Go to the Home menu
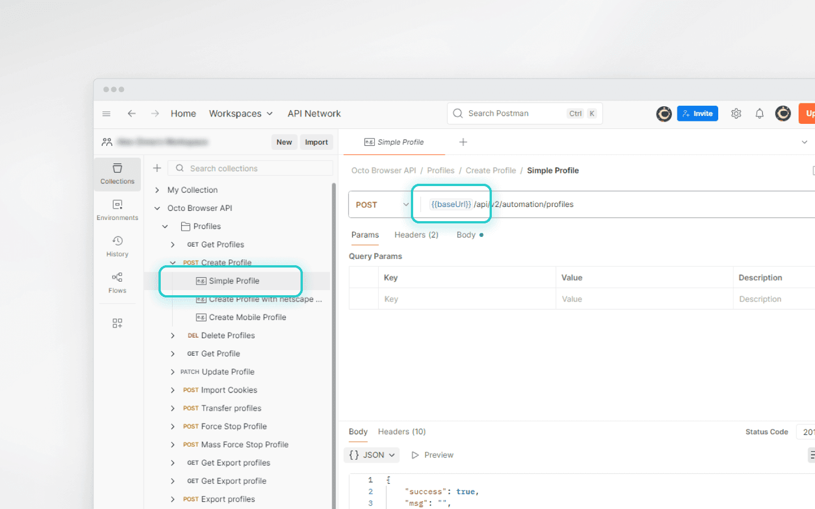The height and width of the screenshot is (509, 815). coord(183,114)
